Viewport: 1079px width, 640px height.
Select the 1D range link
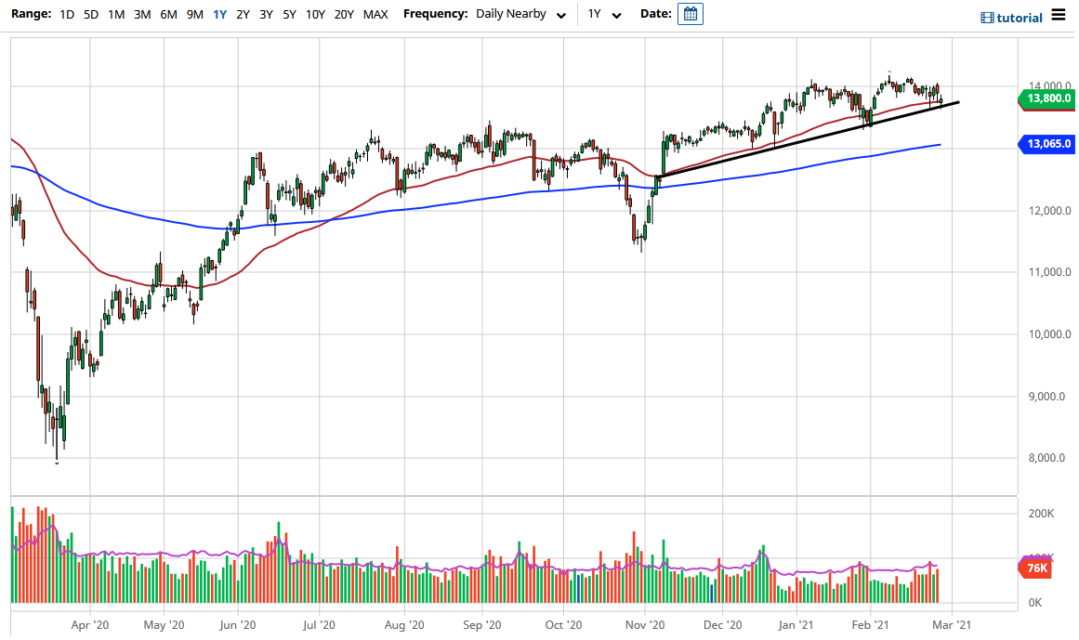click(x=66, y=15)
